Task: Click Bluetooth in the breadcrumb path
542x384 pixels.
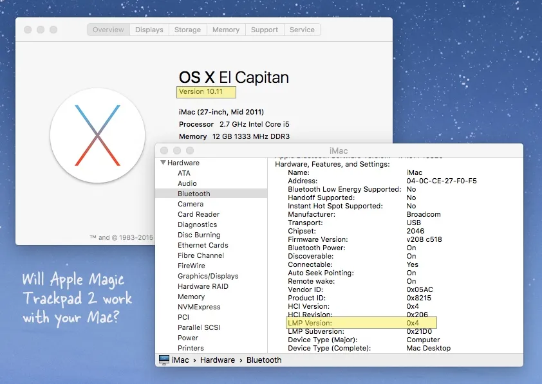Action: point(264,360)
